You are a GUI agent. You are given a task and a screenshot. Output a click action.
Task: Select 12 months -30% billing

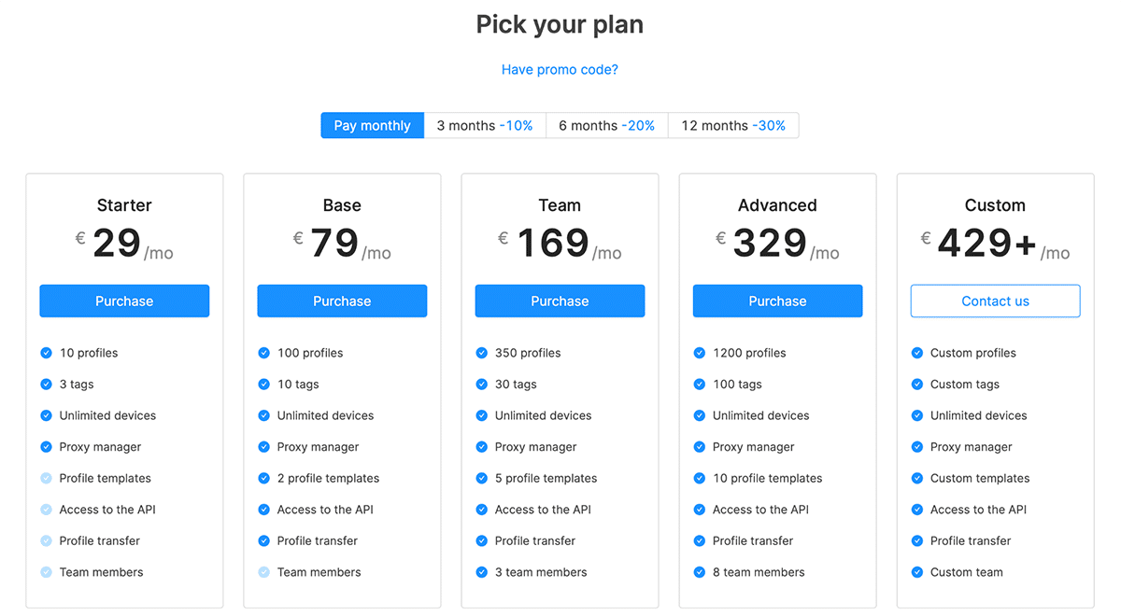[x=733, y=126]
